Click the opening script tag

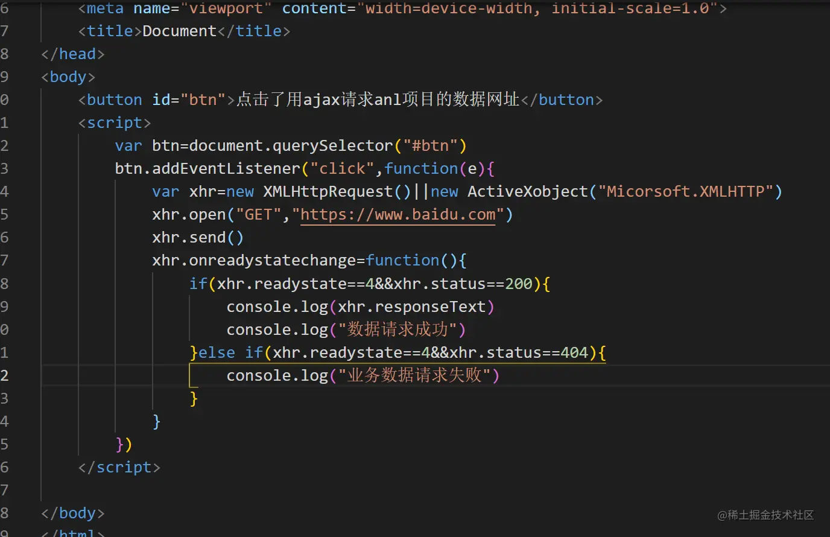point(115,122)
